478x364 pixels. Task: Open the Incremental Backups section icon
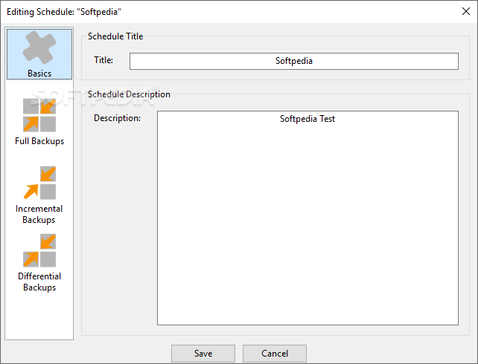click(39, 183)
